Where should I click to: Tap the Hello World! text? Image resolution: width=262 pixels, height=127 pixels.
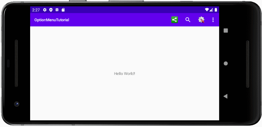click(124, 74)
